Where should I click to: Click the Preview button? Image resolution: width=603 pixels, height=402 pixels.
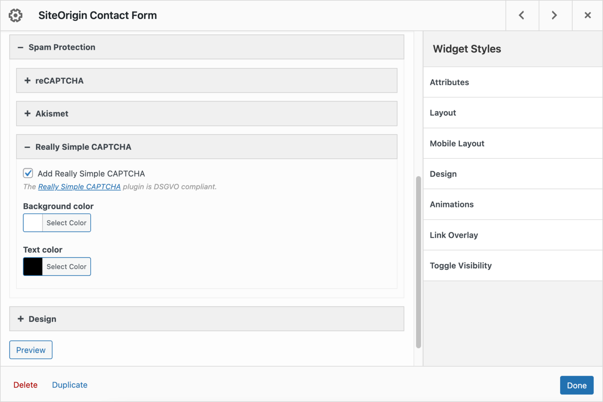pos(31,350)
